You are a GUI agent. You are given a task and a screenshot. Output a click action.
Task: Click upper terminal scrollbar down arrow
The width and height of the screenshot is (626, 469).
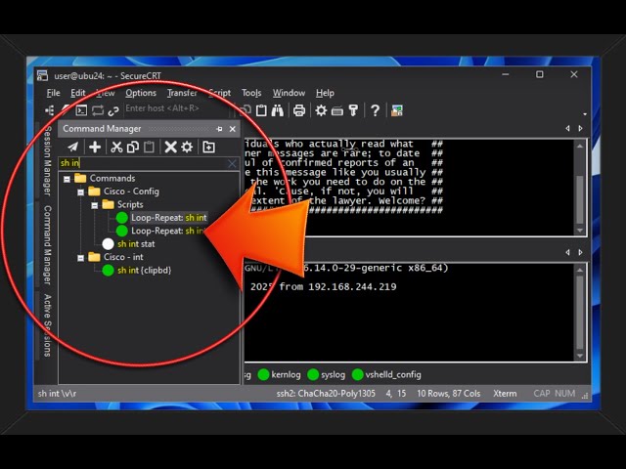click(x=580, y=231)
